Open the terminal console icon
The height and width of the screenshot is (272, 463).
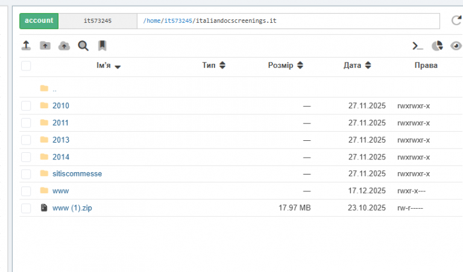click(x=418, y=46)
